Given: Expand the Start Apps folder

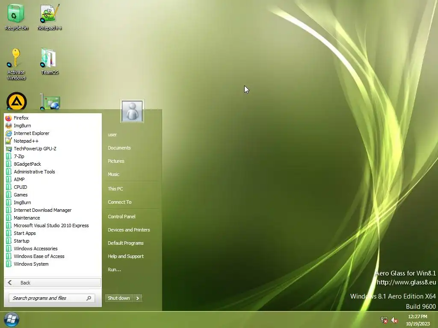Looking at the screenshot, I should pos(53,233).
